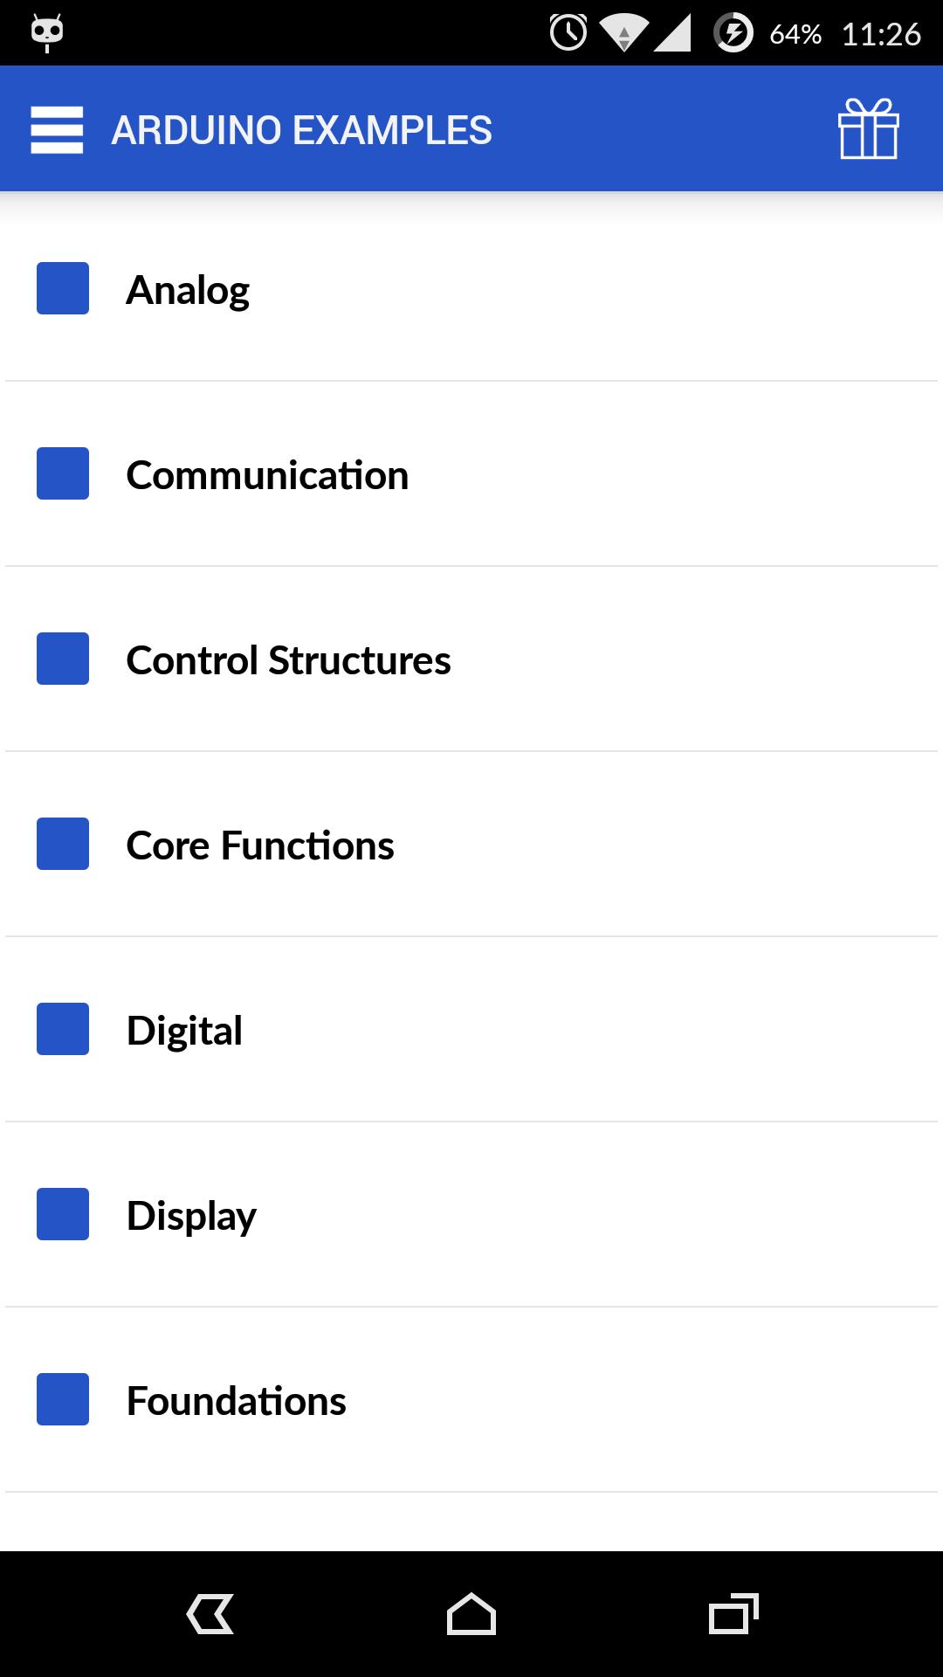Tap the blue square icon beside Display
This screenshot has height=1677, width=943.
point(62,1214)
